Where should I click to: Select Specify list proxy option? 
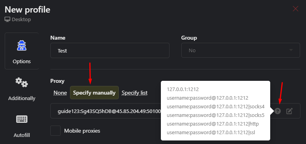click(135, 93)
